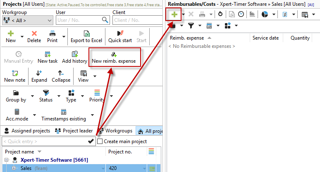The width and height of the screenshot is (320, 172).
Task: Sort by Service date column header
Action: 265,38
